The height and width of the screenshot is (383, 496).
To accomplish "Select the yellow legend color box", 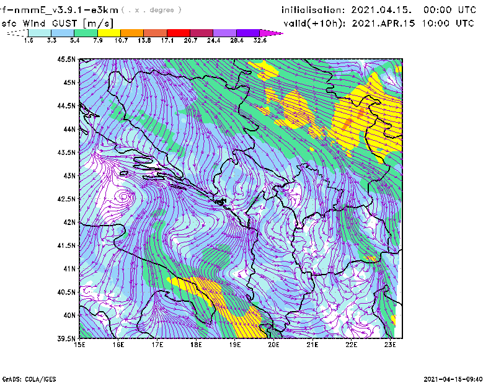I will pyautogui.click(x=109, y=33).
